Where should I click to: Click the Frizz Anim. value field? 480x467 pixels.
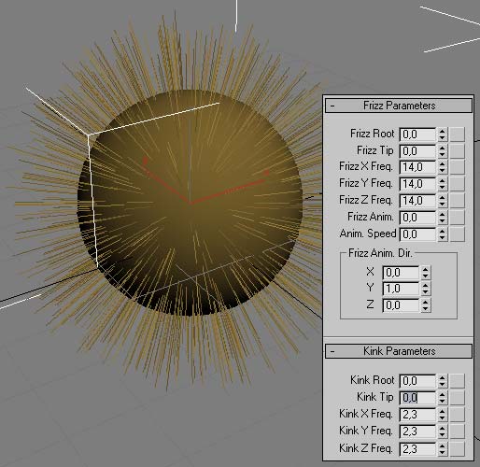click(417, 218)
